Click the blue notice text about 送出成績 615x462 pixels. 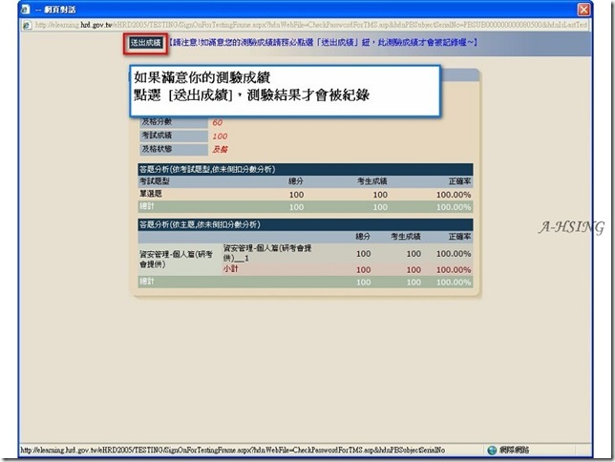pyautogui.click(x=323, y=42)
